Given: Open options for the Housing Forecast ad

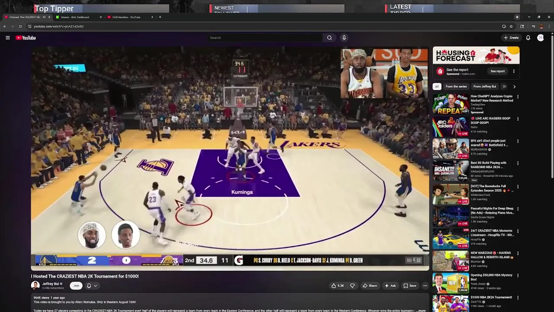Looking at the screenshot, I should tap(514, 71).
